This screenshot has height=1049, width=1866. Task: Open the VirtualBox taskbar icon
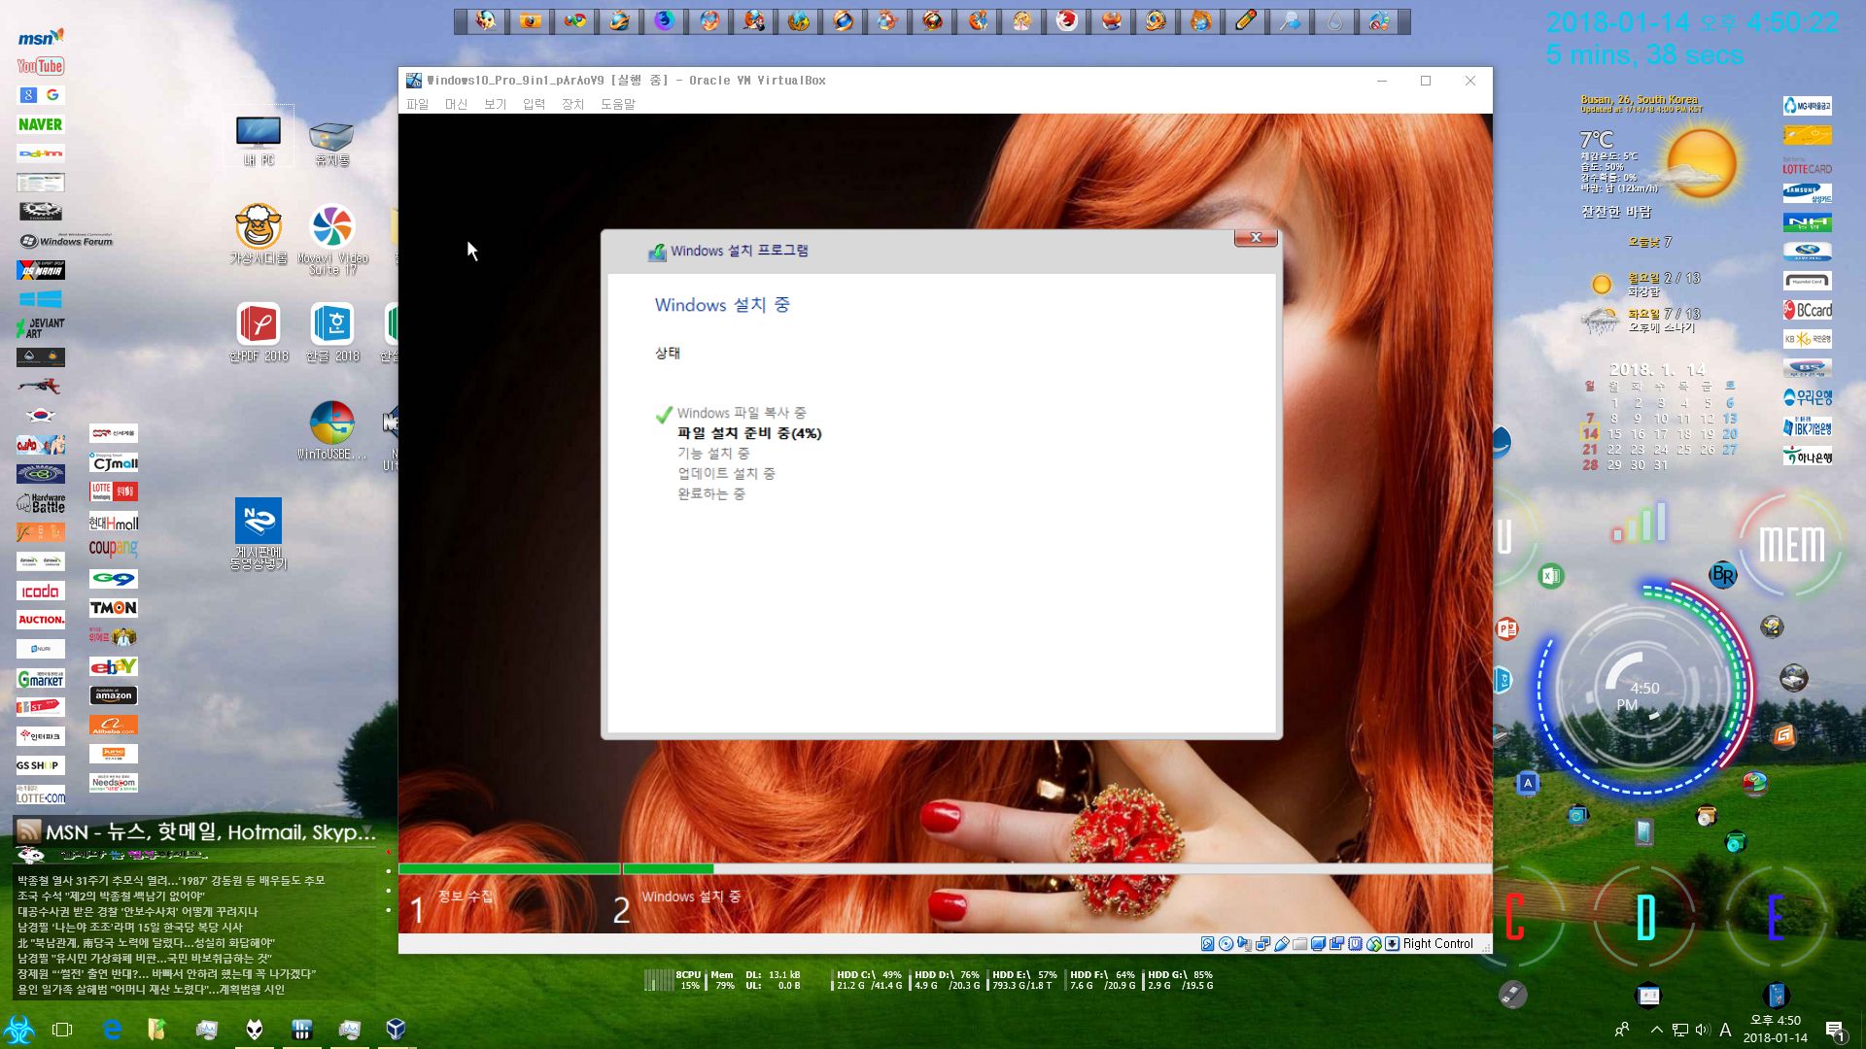pyautogui.click(x=396, y=1029)
